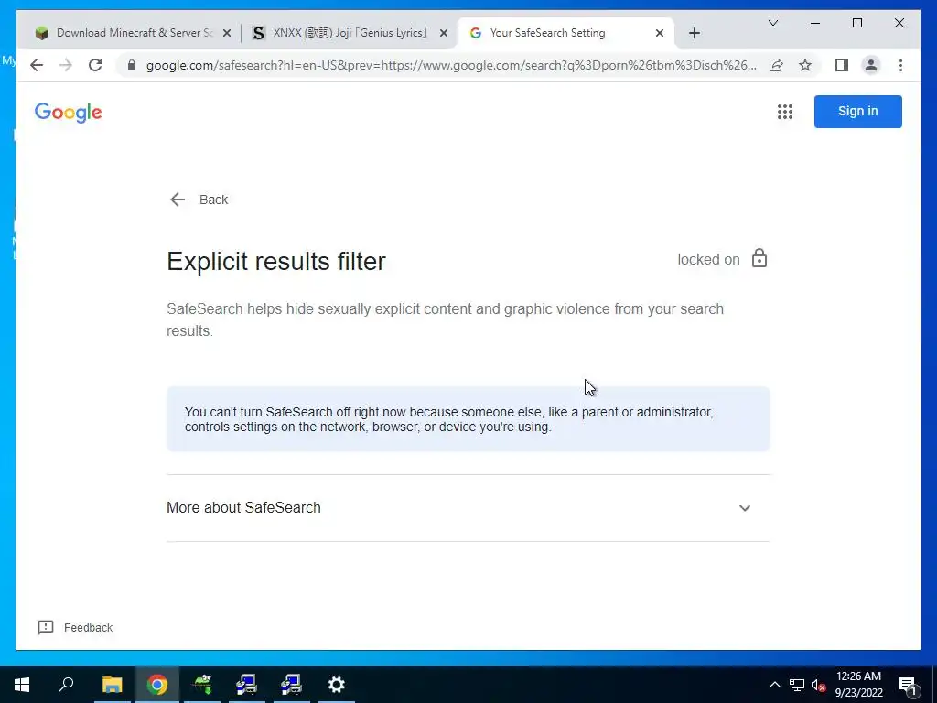Close the SafeSearch Setting tab

pos(659,34)
